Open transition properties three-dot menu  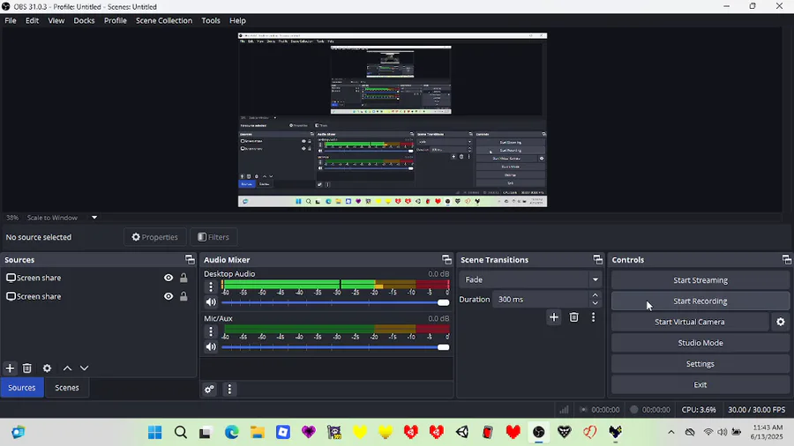pos(594,317)
